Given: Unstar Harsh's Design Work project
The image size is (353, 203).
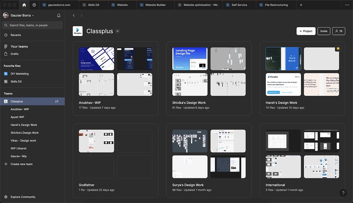Looking at the screenshot, I should tap(338, 48).
